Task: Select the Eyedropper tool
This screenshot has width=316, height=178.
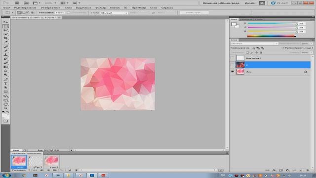Action: coord(5,43)
